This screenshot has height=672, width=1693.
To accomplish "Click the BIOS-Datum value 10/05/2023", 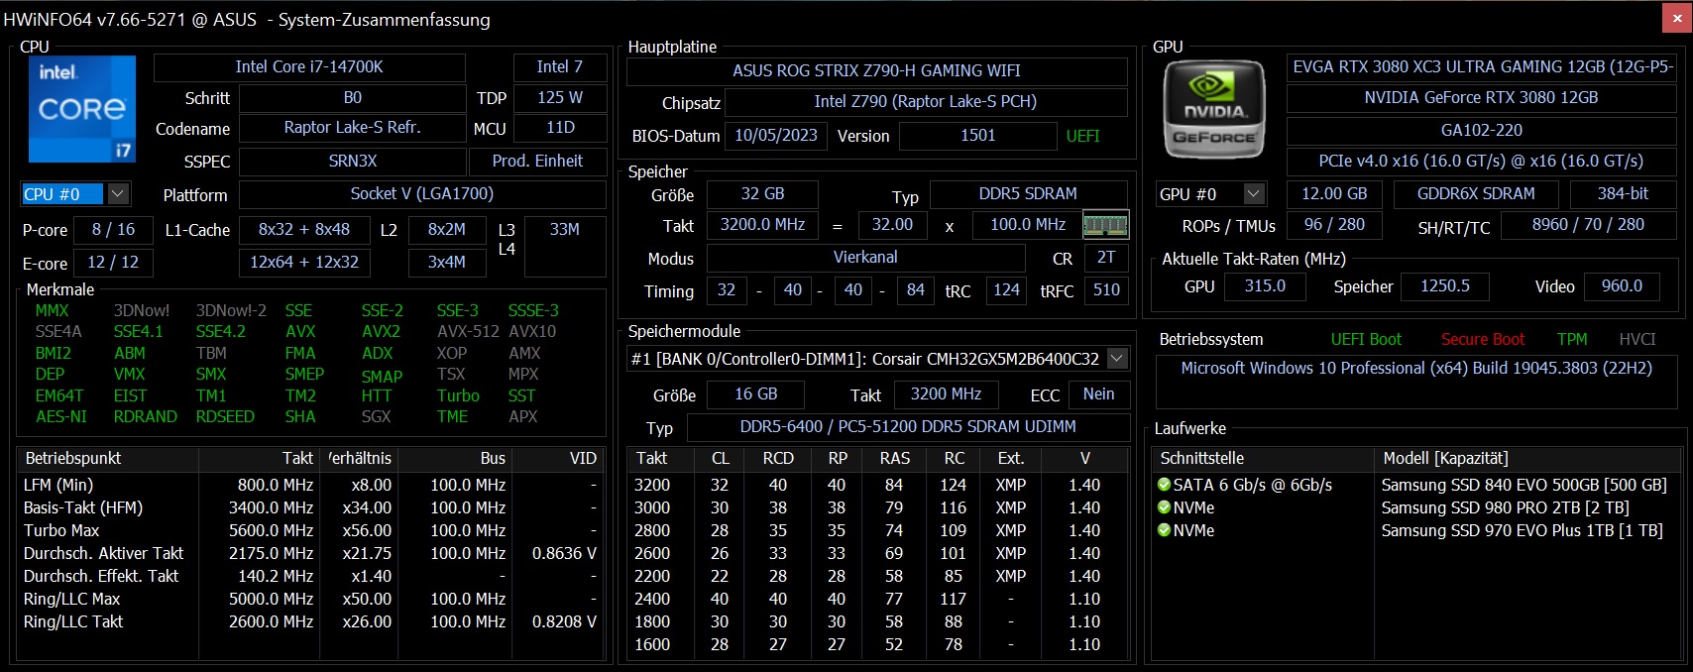I will coord(776,136).
